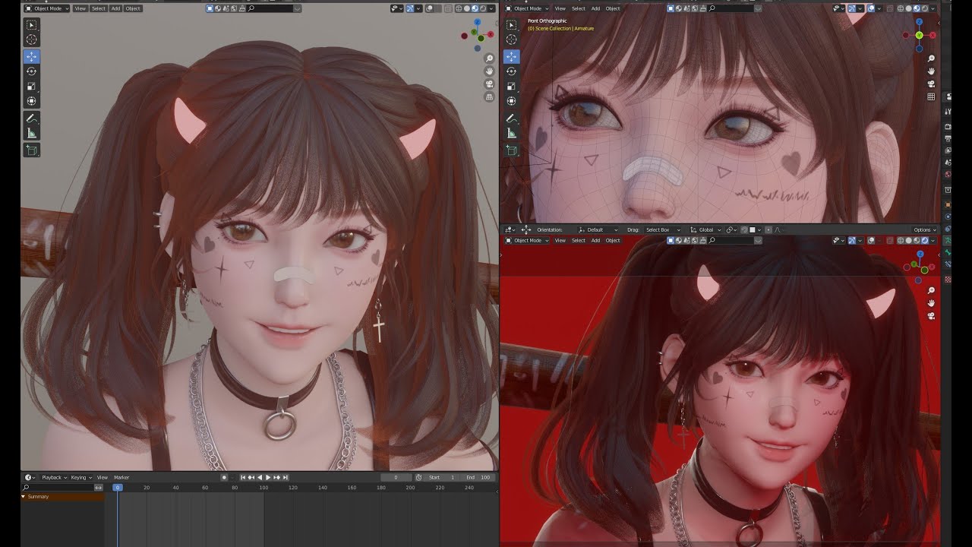This screenshot has height=547, width=972.
Task: Select the Annotate pencil tool
Action: point(32,118)
